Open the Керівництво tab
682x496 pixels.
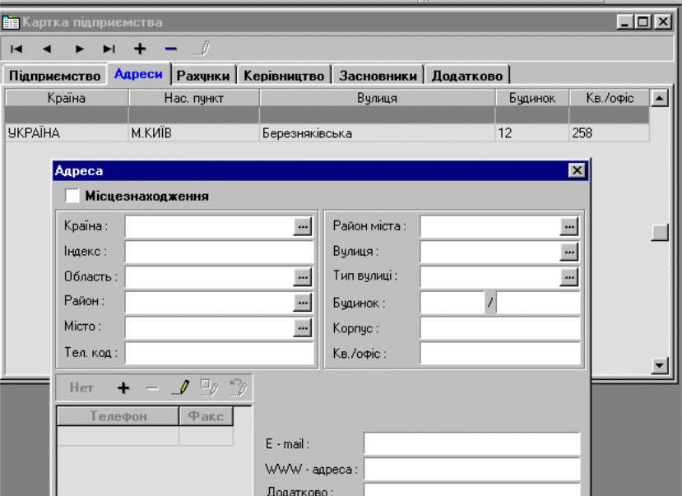pos(284,76)
